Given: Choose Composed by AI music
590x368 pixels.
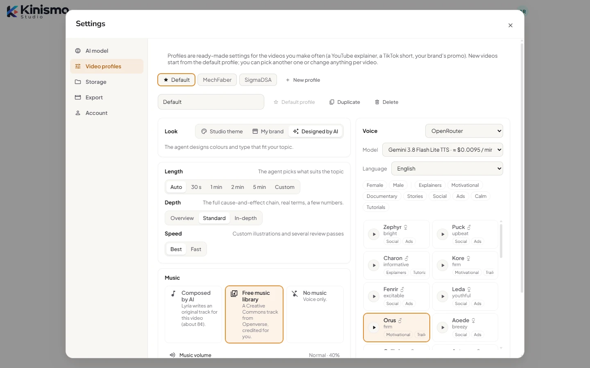Looking at the screenshot, I should coord(193,314).
